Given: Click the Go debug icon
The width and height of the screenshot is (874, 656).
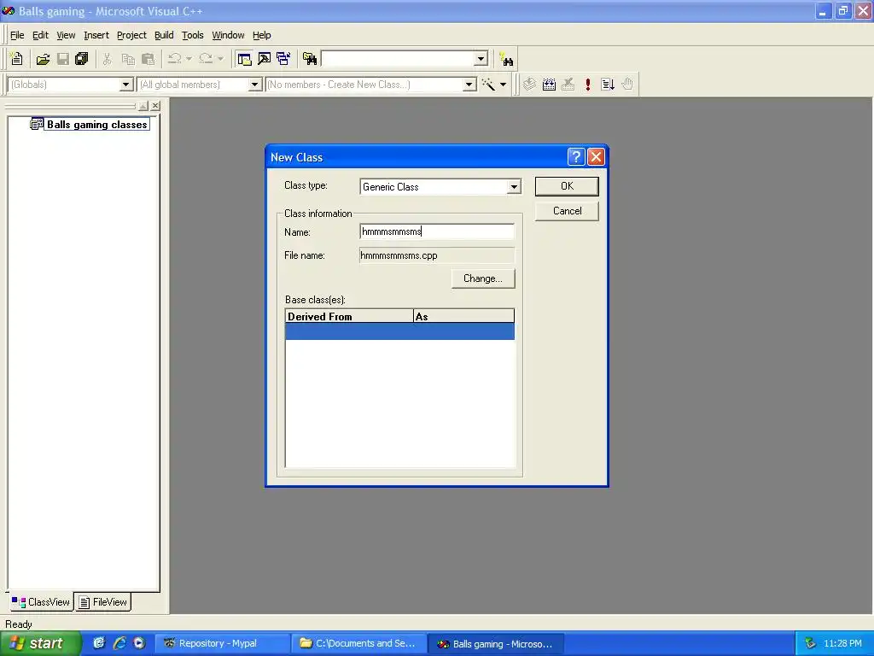Looking at the screenshot, I should coord(608,85).
